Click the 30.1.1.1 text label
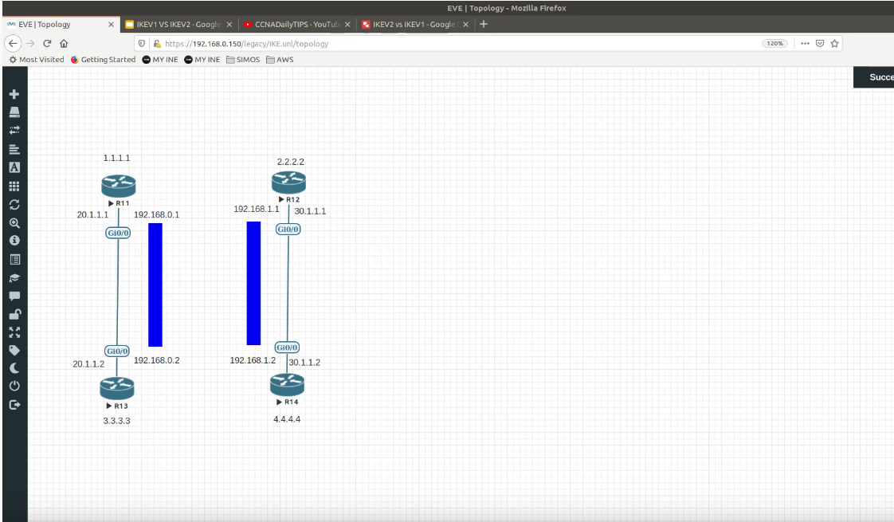Viewport: 894px width, 522px height. [310, 211]
